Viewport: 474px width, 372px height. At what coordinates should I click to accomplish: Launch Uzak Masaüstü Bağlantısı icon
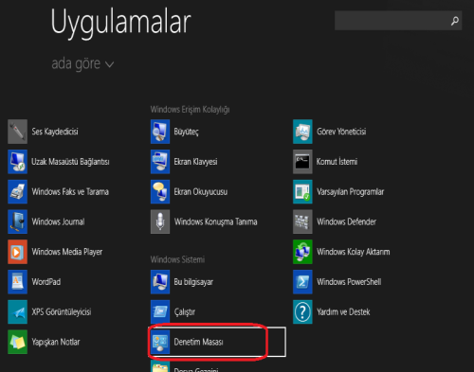17,162
